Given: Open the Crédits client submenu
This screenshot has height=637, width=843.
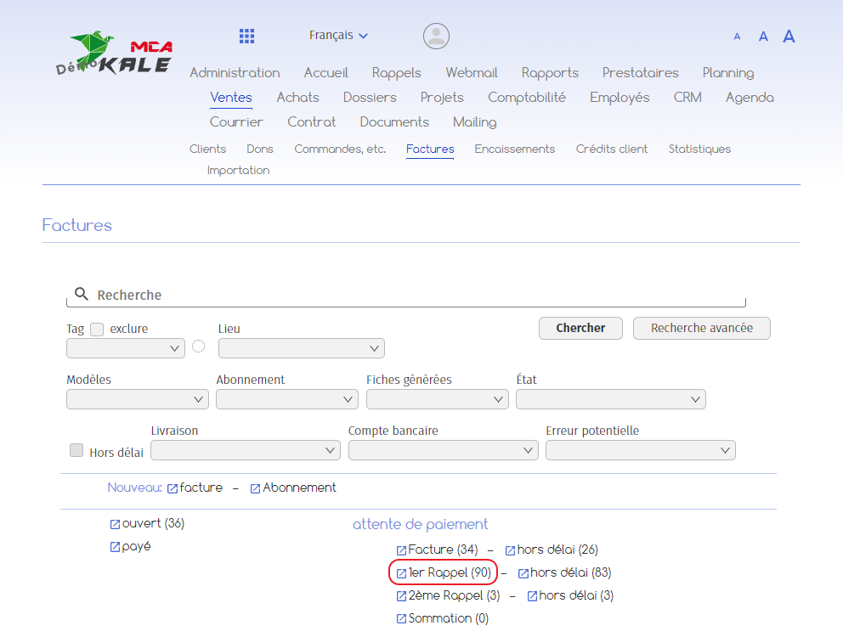Looking at the screenshot, I should point(612,149).
